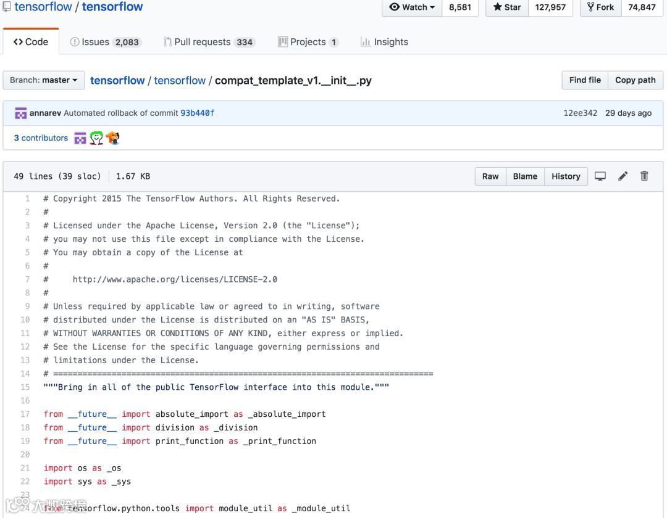Edit this file with the pencil icon

[623, 176]
